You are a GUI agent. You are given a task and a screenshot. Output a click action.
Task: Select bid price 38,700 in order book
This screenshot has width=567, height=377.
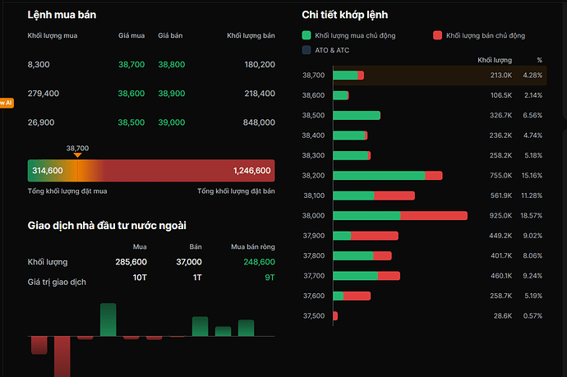[x=131, y=64]
